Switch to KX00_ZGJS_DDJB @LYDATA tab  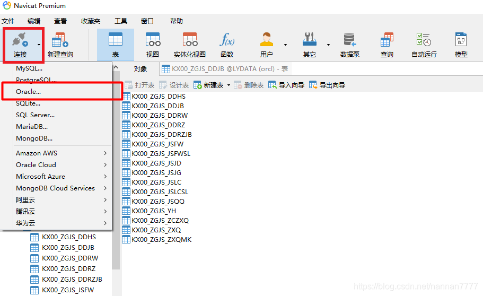[x=225, y=69]
